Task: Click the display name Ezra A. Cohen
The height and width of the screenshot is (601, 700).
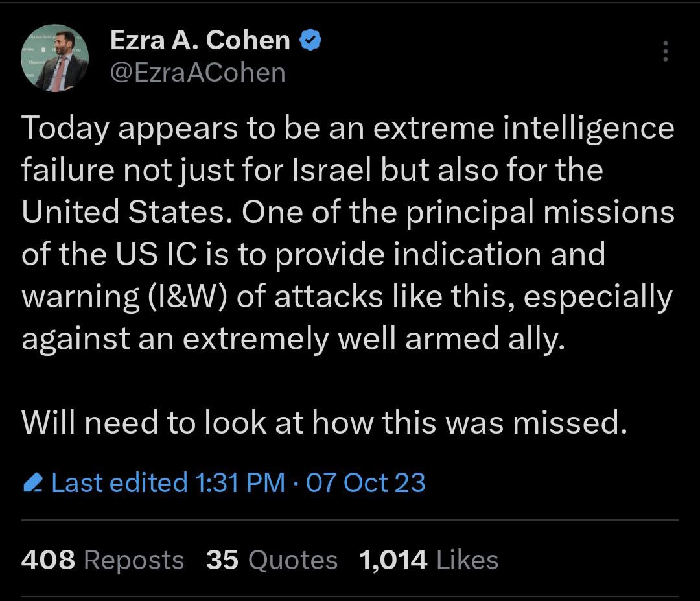Action: [x=200, y=41]
